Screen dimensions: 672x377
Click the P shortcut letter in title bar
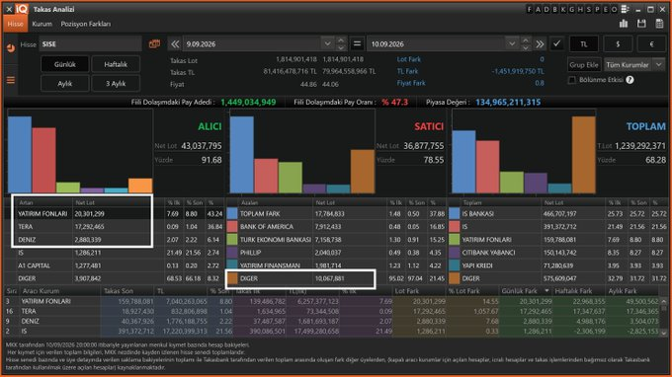pos(597,10)
